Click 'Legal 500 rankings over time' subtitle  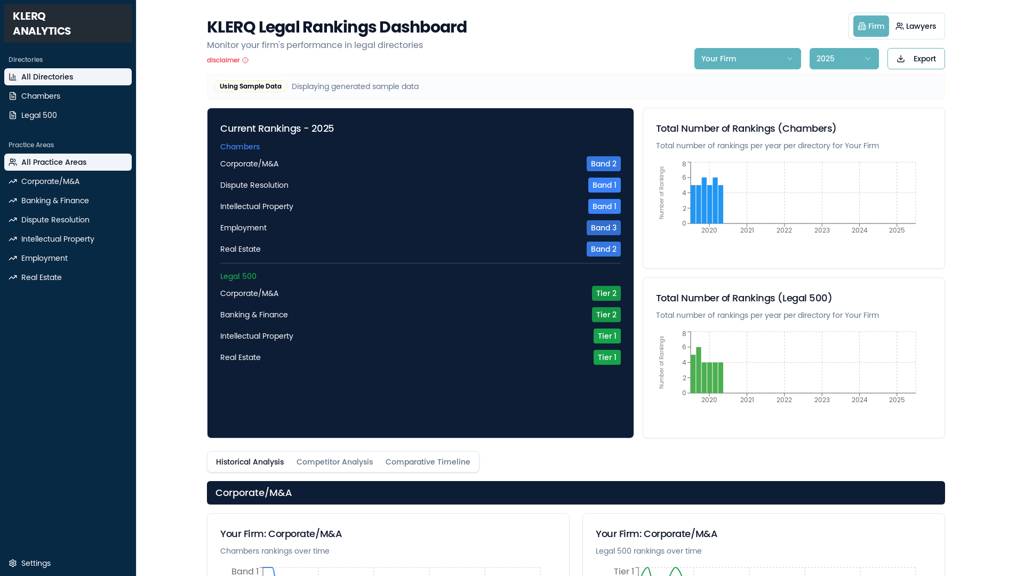[649, 551]
